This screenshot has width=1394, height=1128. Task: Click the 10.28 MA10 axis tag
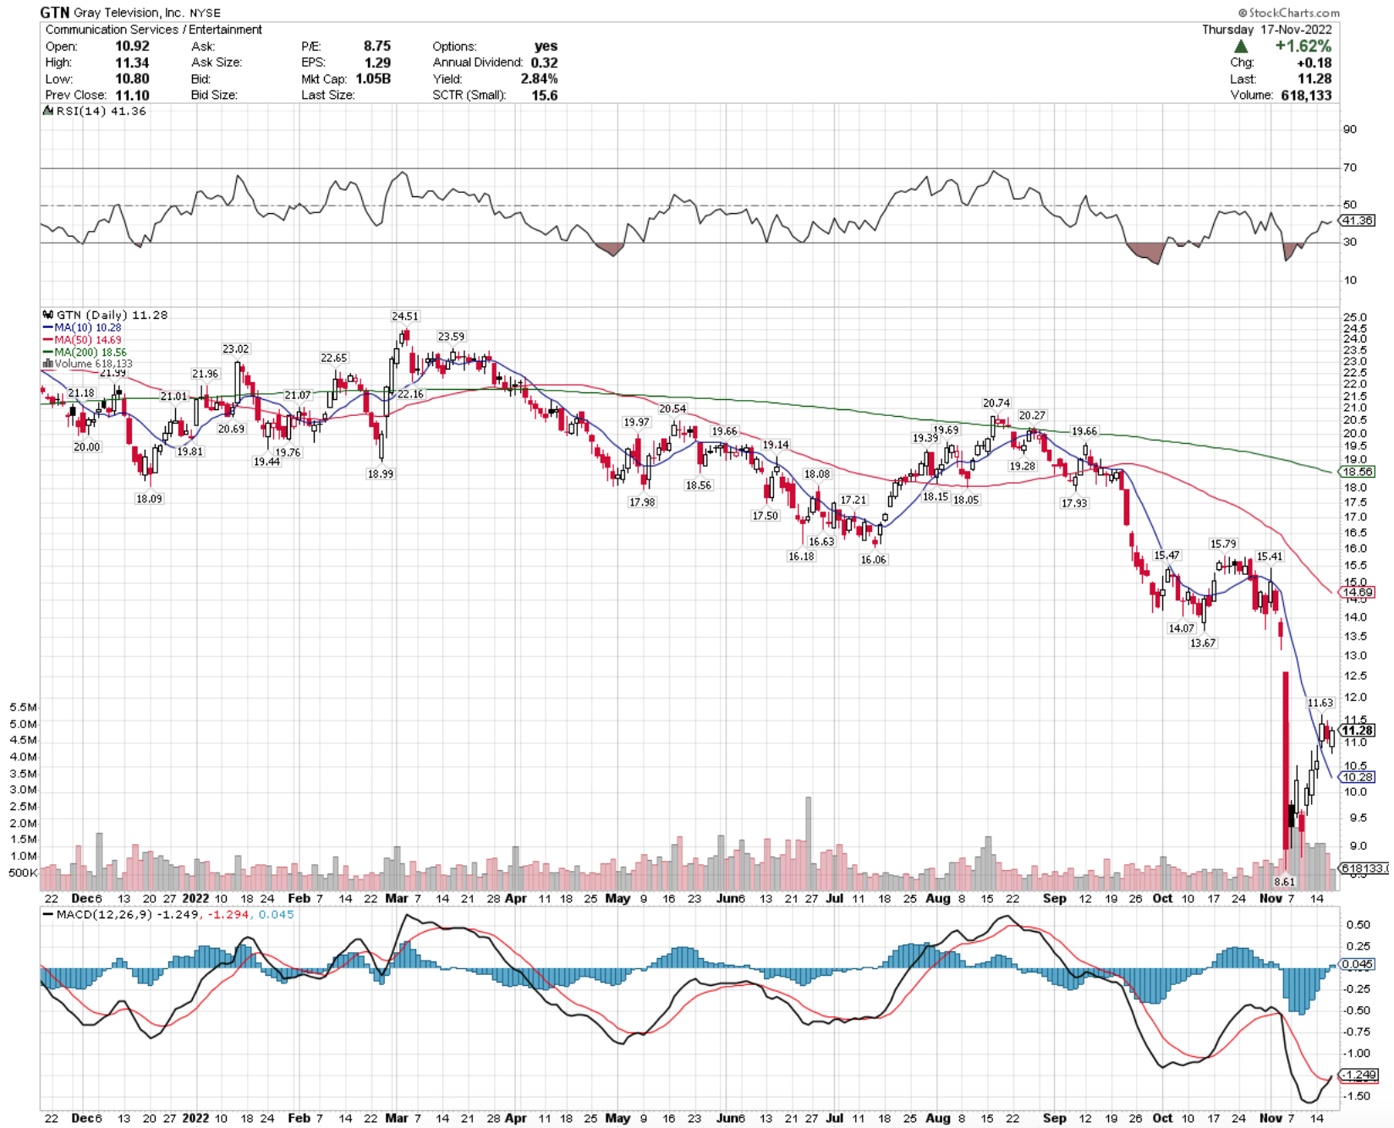point(1357,777)
